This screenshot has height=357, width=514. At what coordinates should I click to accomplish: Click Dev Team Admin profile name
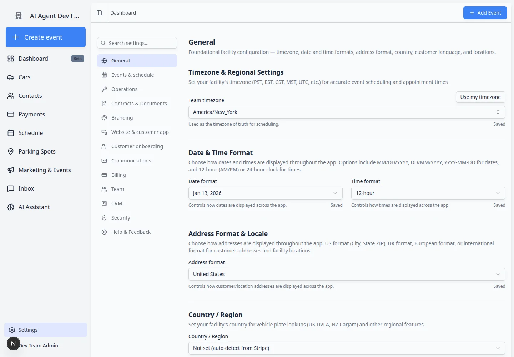point(39,346)
